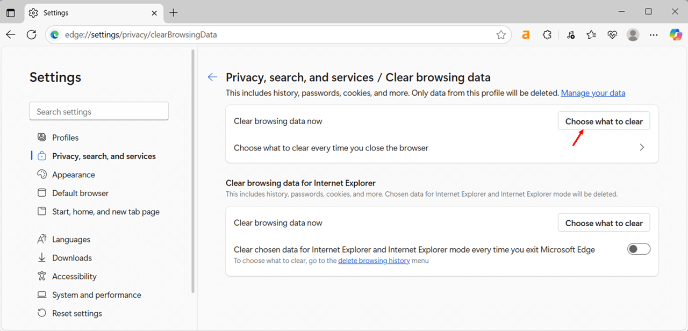Open the 'Manage your data' link
This screenshot has width=688, height=331.
pos(593,92)
